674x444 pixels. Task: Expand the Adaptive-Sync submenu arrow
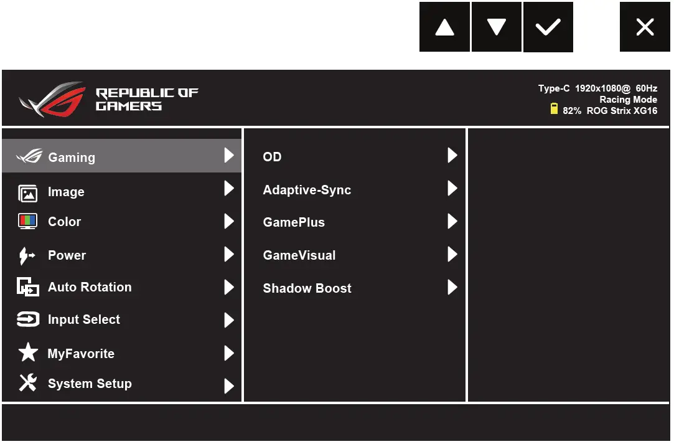(452, 189)
